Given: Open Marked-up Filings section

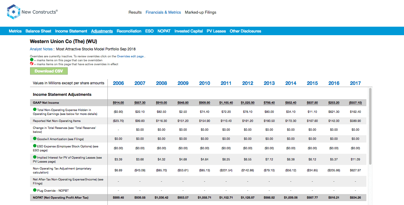Looking at the screenshot, I should pyautogui.click(x=201, y=12).
